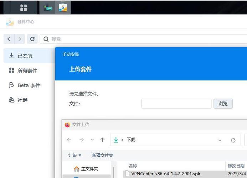The height and width of the screenshot is (178, 247).
Task: Select the VPNCenter-x86_64-1.4.7-2901.spk file
Action: [x=166, y=174]
